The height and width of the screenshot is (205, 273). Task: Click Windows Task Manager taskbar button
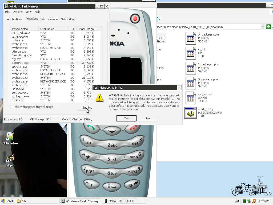[81, 201]
